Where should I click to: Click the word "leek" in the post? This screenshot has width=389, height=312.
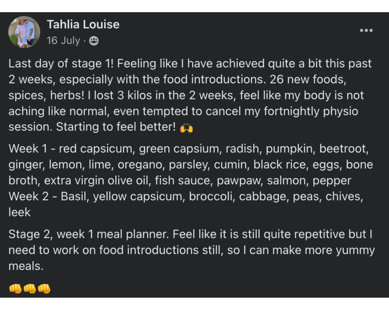[19, 212]
